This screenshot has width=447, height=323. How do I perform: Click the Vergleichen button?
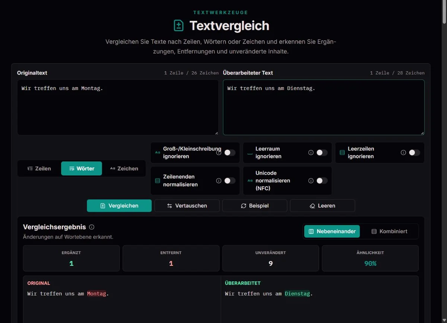(x=119, y=206)
